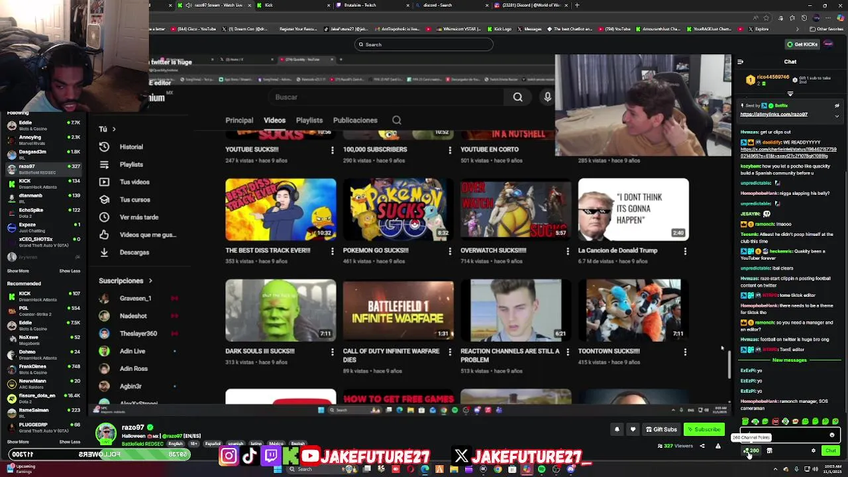Click the heart follow icon
The height and width of the screenshot is (477, 848).
click(x=633, y=429)
